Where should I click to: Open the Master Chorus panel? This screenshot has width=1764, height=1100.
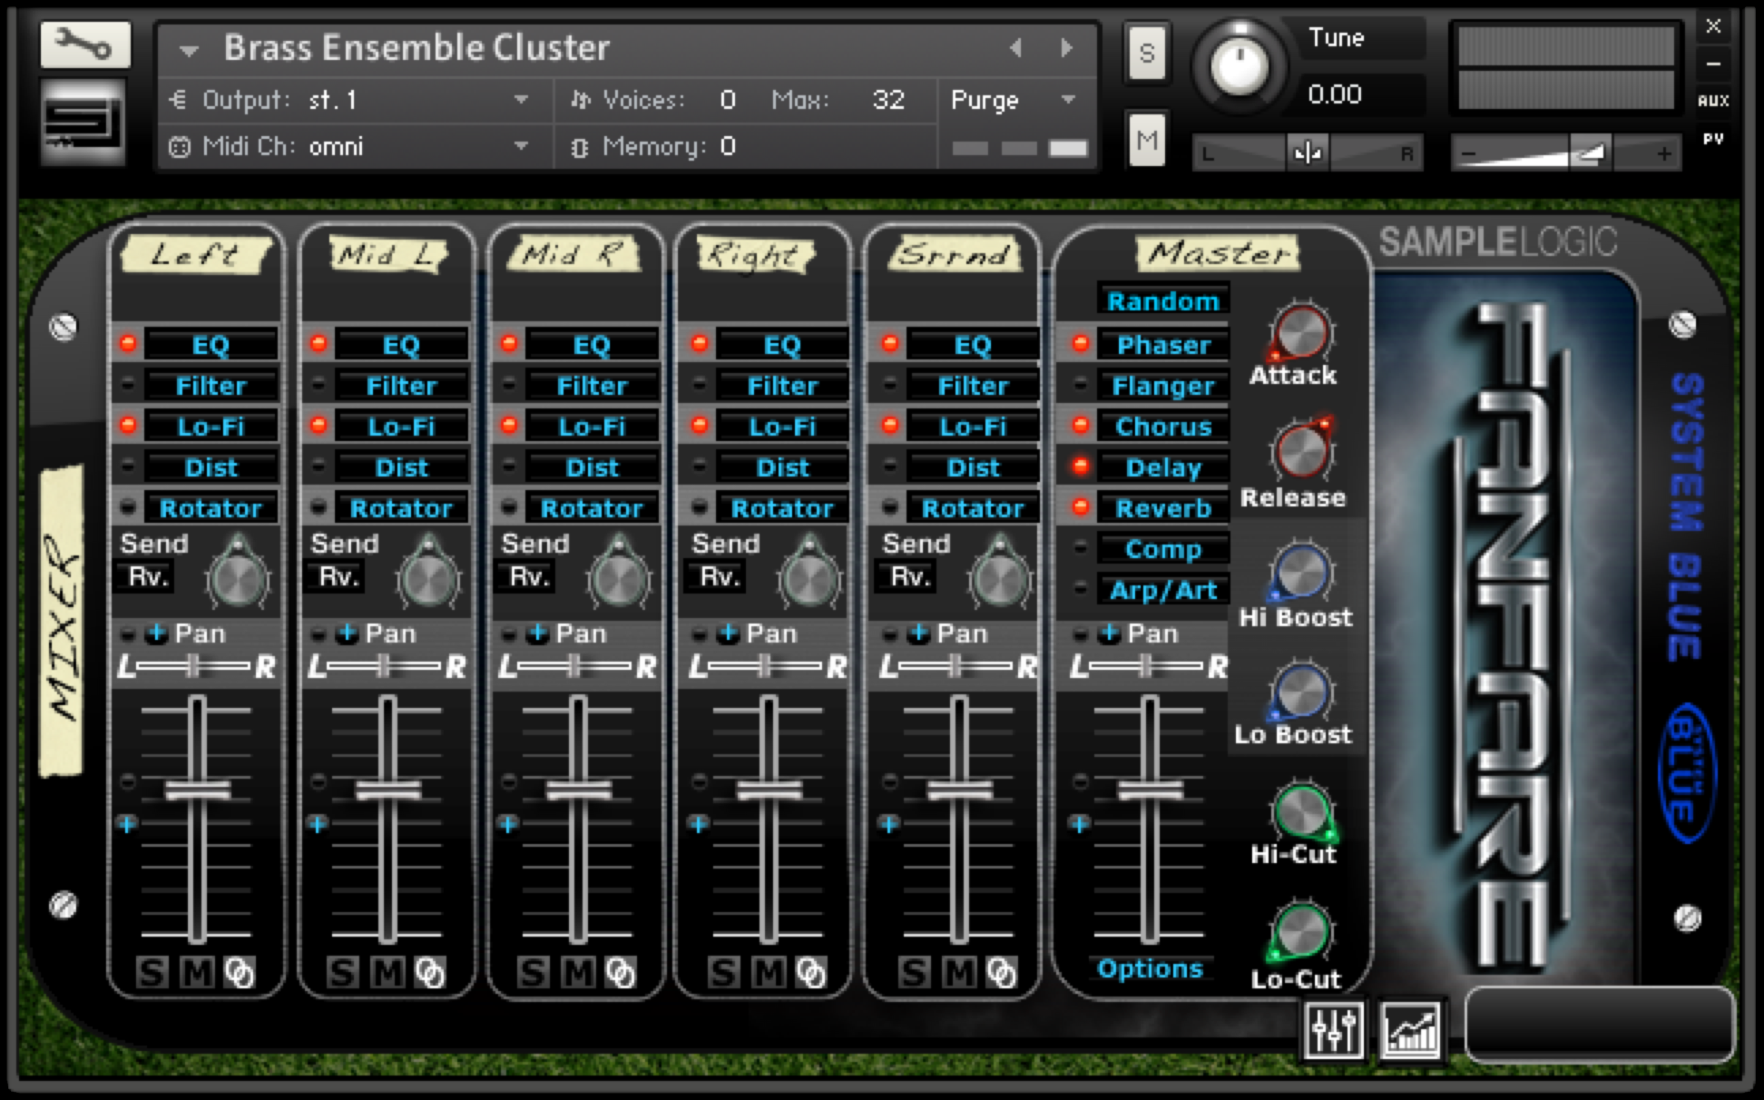click(1164, 426)
